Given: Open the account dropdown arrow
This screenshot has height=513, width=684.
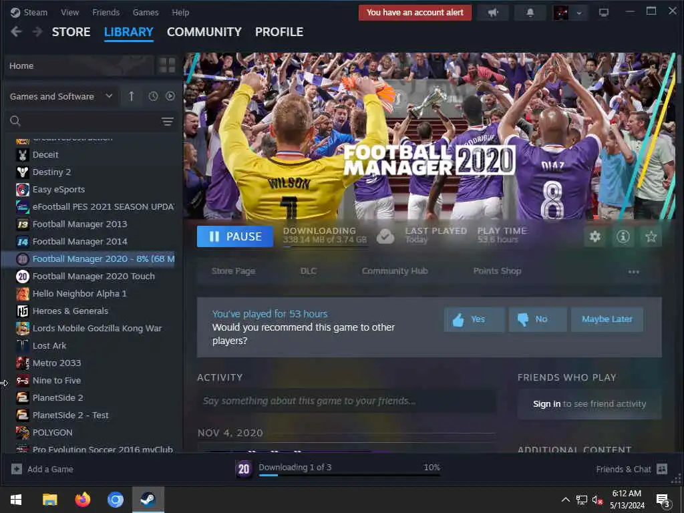Looking at the screenshot, I should 579,13.
